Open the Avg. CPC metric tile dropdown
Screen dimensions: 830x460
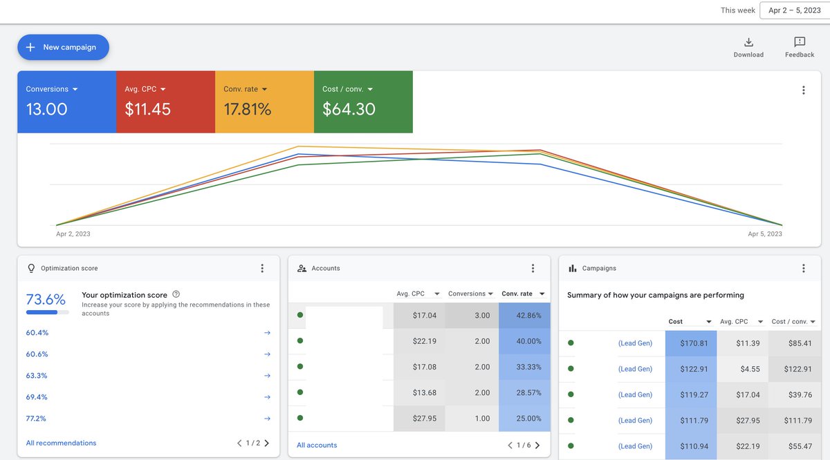point(163,89)
